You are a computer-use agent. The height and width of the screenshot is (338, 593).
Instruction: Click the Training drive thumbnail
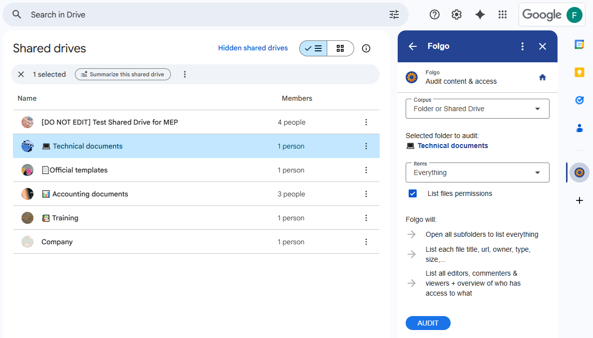[x=27, y=218]
